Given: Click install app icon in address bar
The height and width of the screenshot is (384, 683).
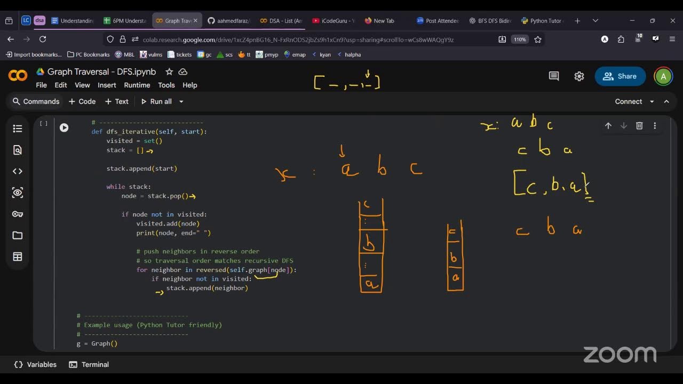Looking at the screenshot, I should tap(502, 39).
